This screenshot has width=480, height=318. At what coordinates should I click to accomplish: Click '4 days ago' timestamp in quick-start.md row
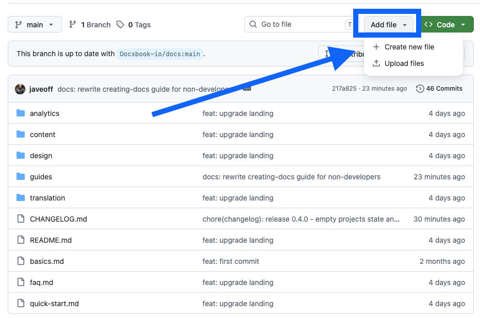[446, 303]
